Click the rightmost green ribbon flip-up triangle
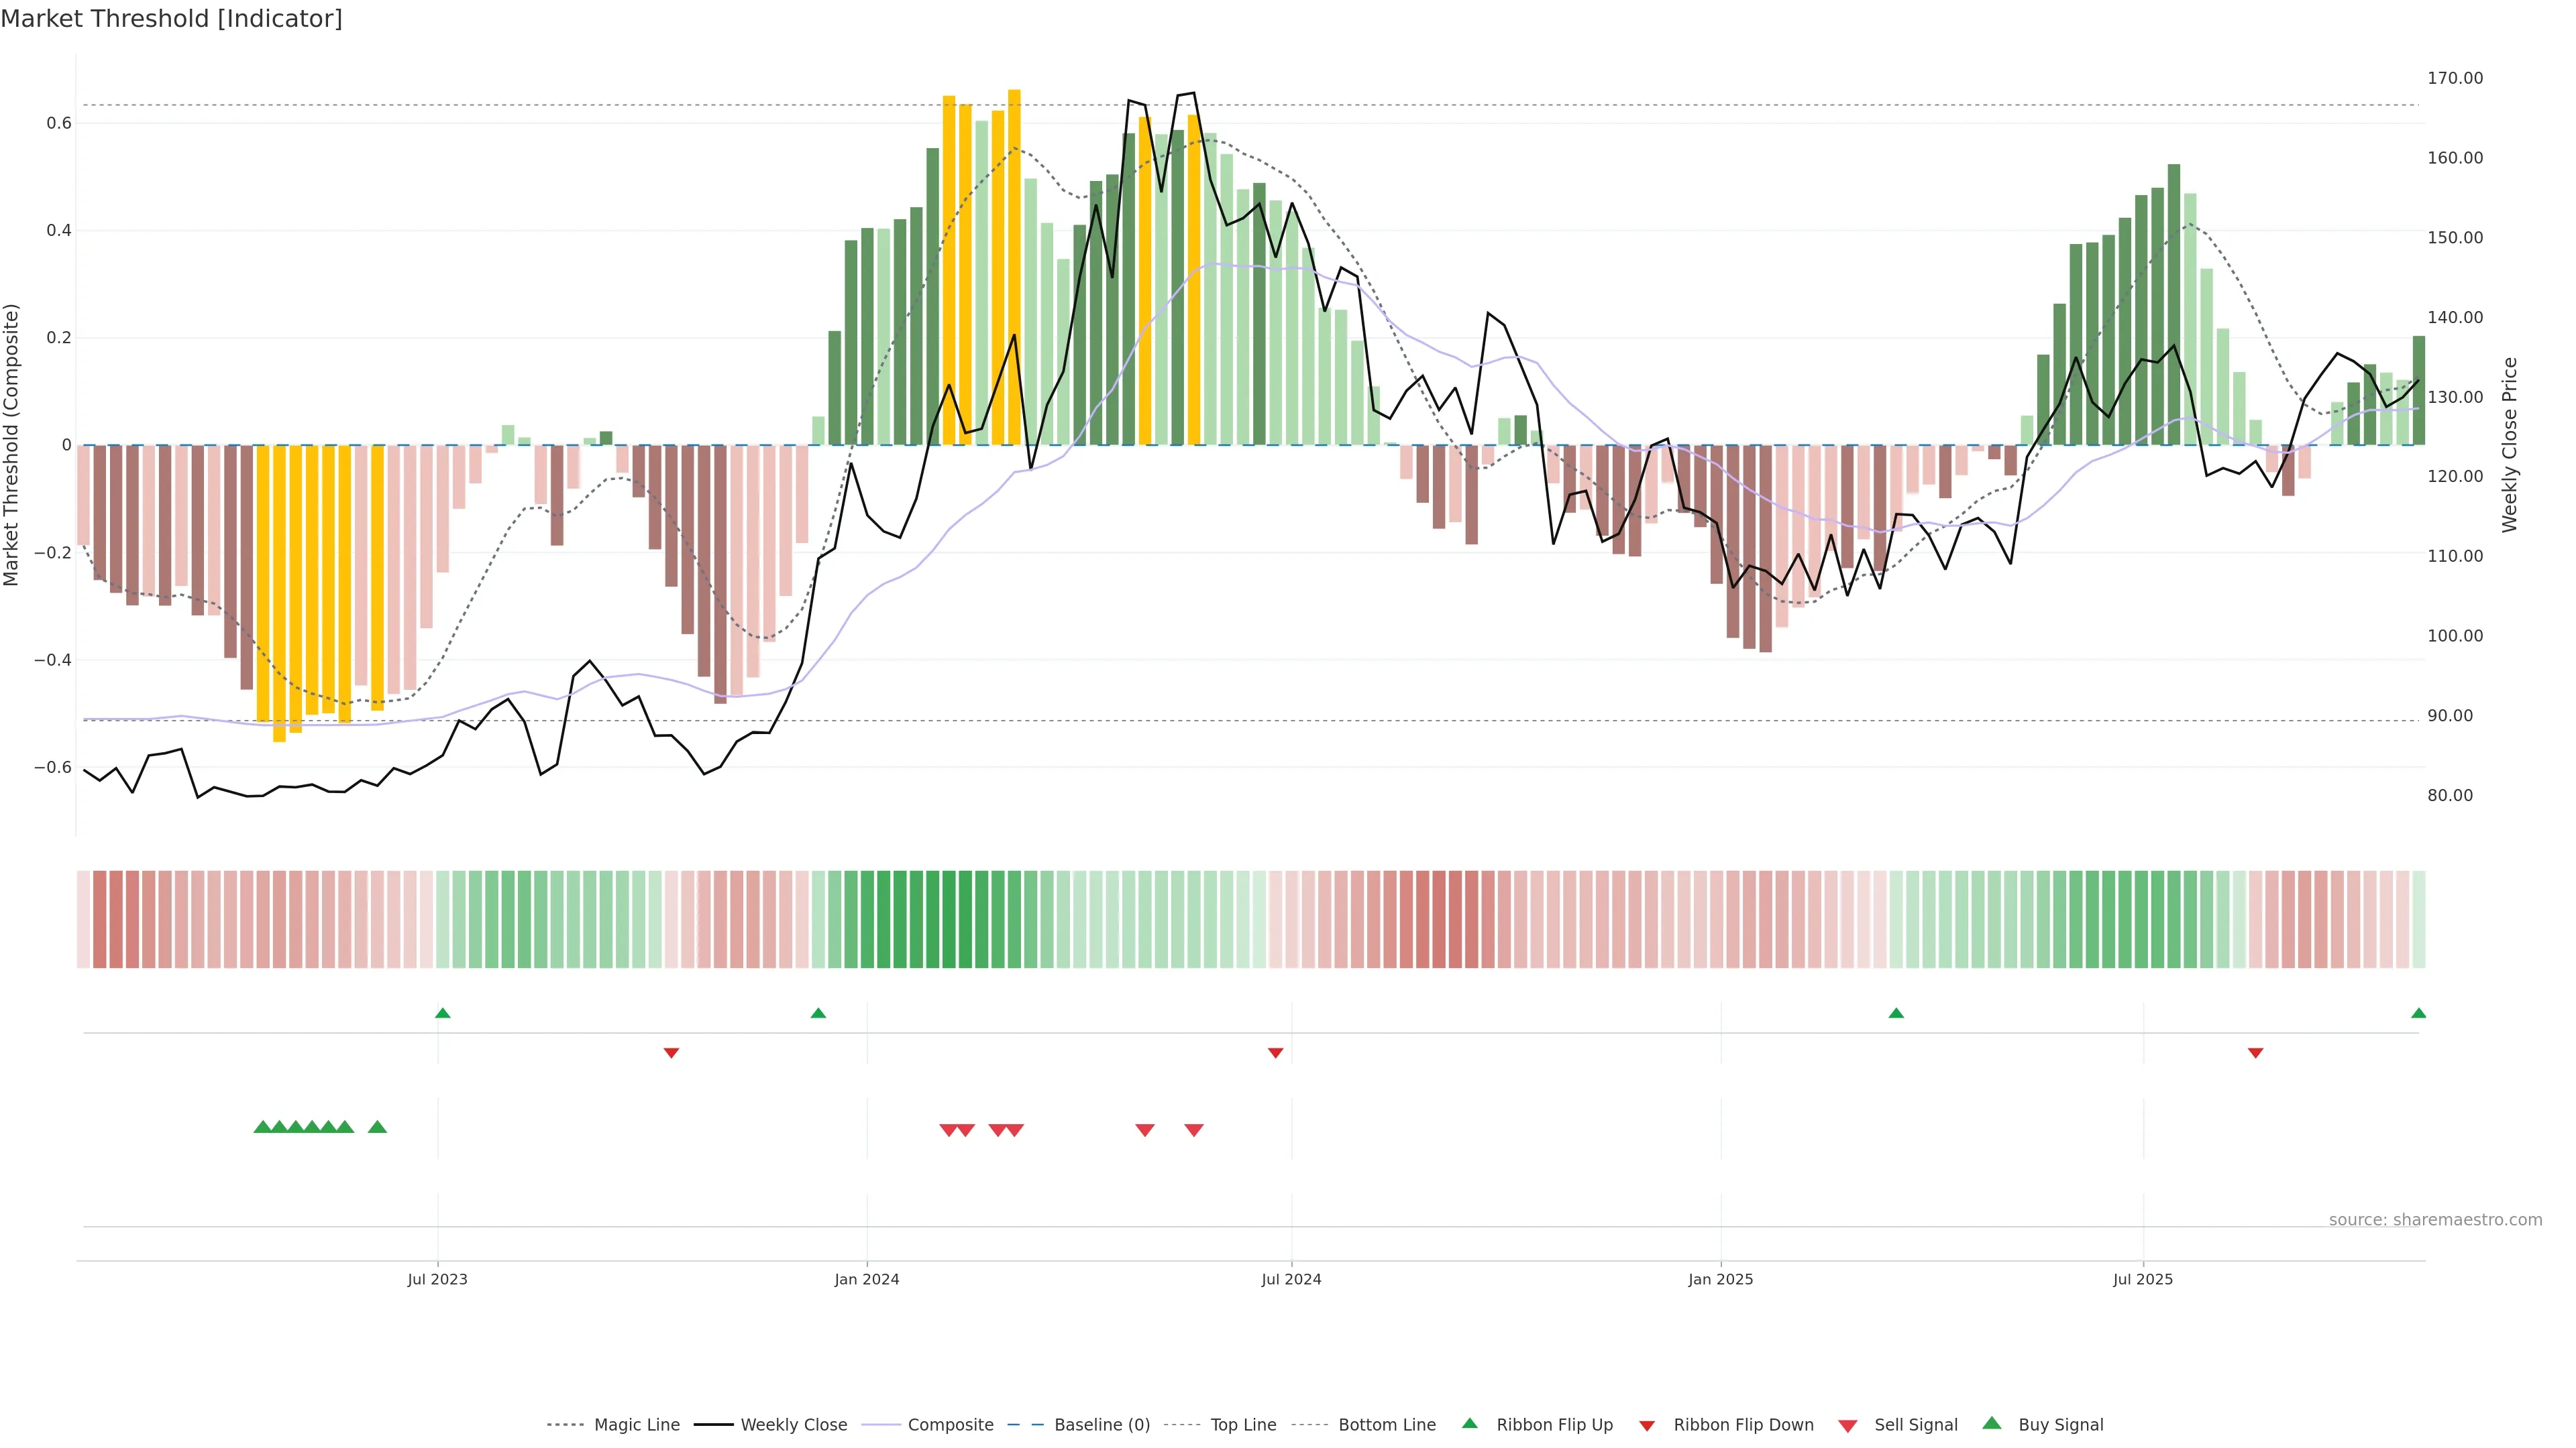This screenshot has width=2576, height=1448. click(2418, 1014)
